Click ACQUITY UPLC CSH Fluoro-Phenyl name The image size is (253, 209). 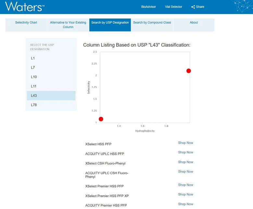click(x=107, y=175)
